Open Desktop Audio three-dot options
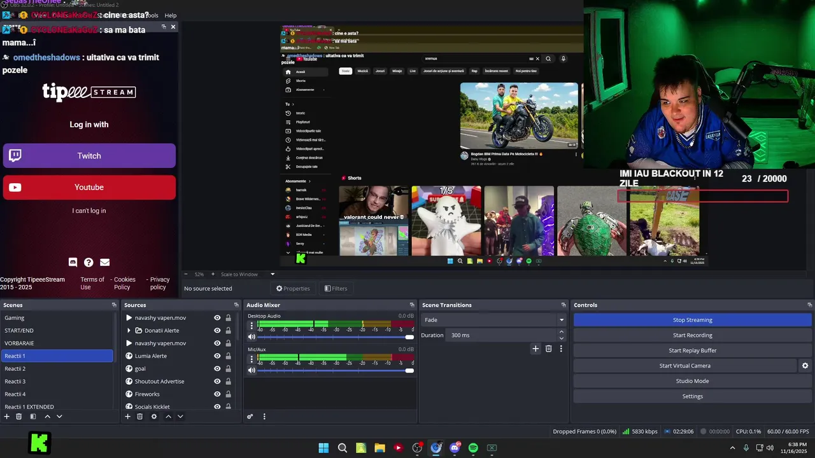The width and height of the screenshot is (815, 458). point(252,325)
